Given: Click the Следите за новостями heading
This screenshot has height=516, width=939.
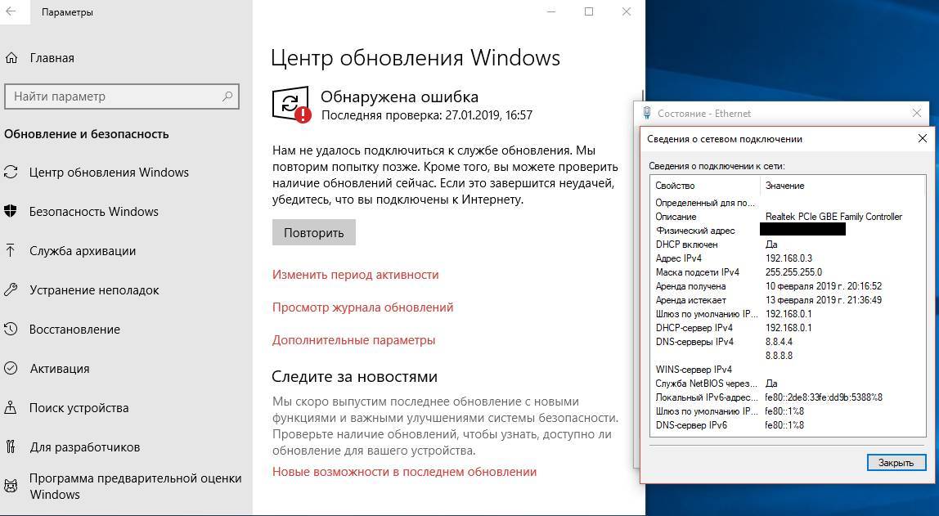Looking at the screenshot, I should pos(354,376).
